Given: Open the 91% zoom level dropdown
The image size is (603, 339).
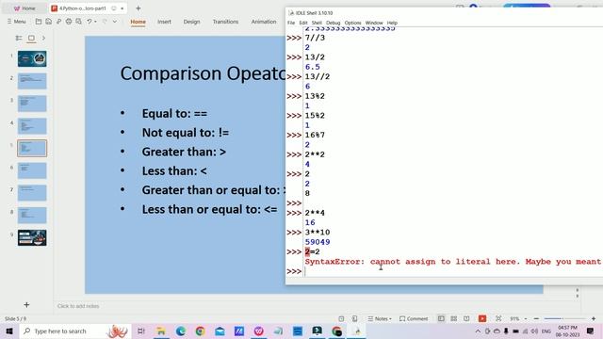Looking at the screenshot, I should (x=518, y=318).
